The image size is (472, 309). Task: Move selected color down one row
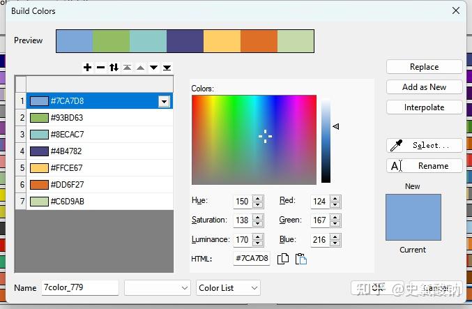coord(153,68)
